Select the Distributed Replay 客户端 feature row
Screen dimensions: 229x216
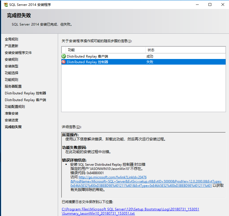pyautogui.click(x=144, y=56)
